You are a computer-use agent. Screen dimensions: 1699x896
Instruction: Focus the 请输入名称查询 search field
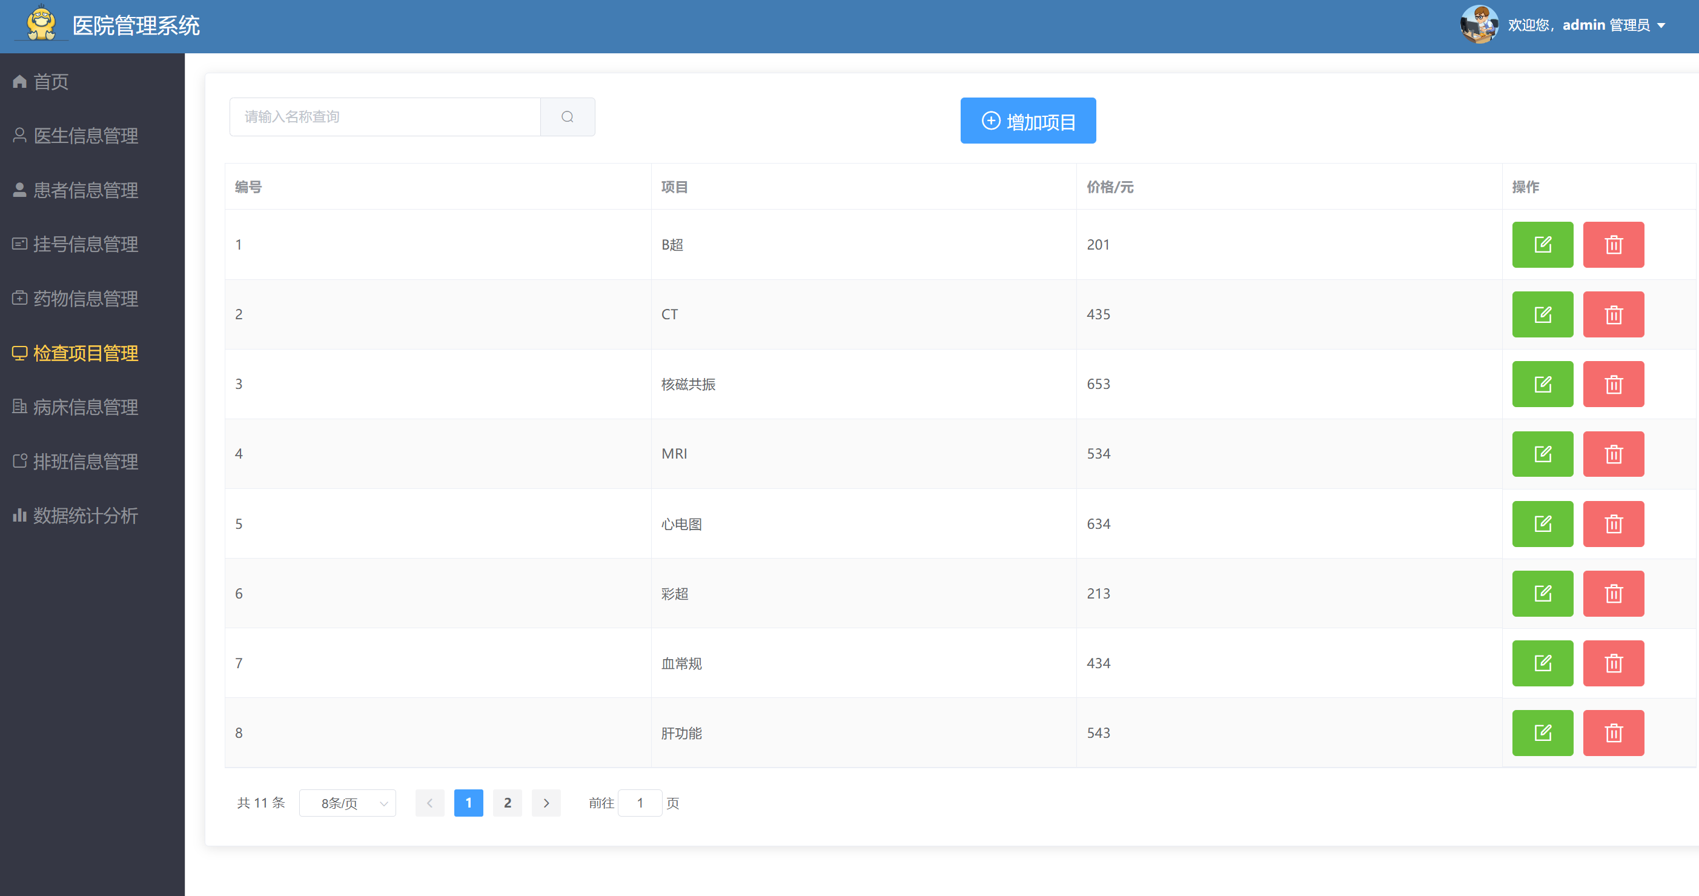[x=385, y=117]
